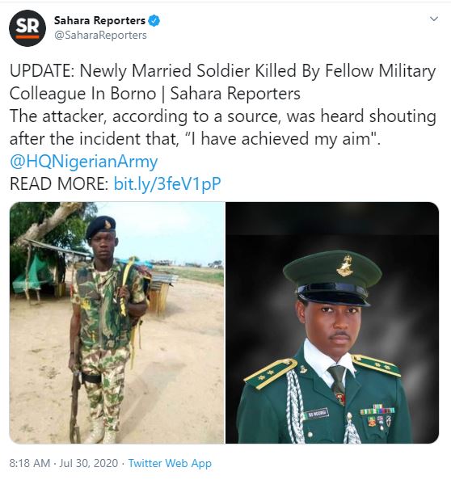Click the @SaharaReporters handle
Screen dimensions: 451x480
click(x=100, y=36)
